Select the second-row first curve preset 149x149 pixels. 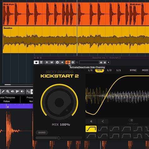point(91,136)
